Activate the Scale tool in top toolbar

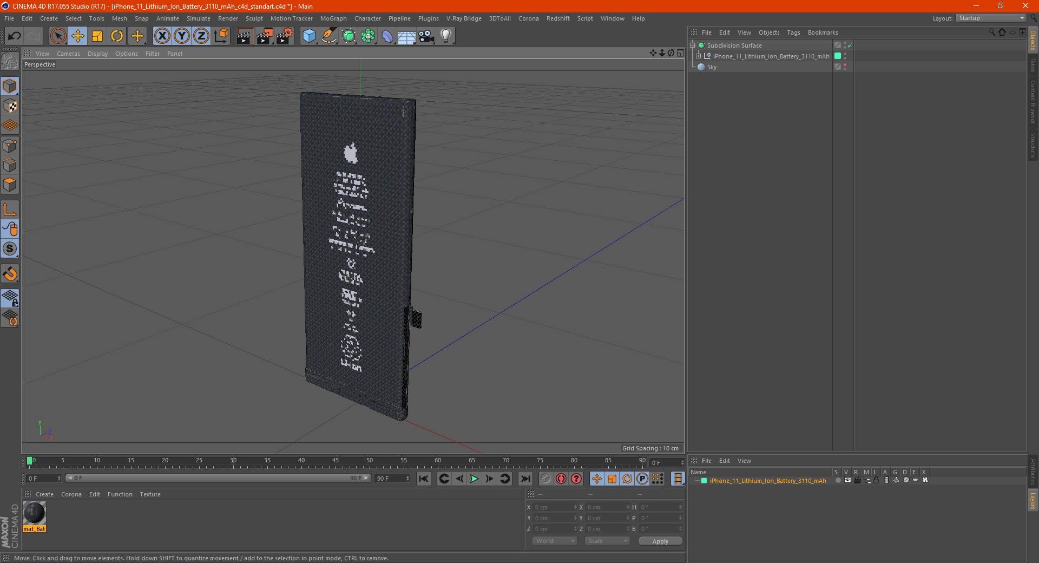tap(97, 36)
